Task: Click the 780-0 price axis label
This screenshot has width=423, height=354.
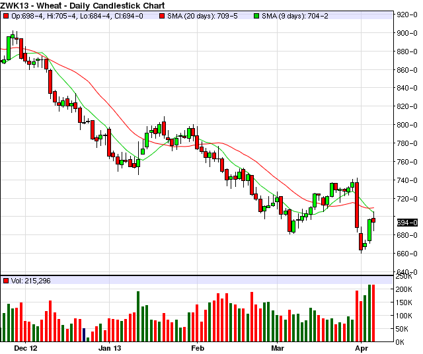Action: (407, 143)
